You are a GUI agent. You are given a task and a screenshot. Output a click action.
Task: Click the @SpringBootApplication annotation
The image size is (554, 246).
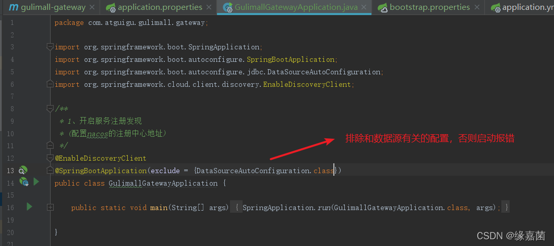pyautogui.click(x=101, y=171)
